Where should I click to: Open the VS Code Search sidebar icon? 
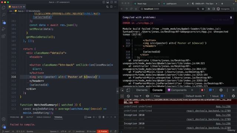click(3, 15)
